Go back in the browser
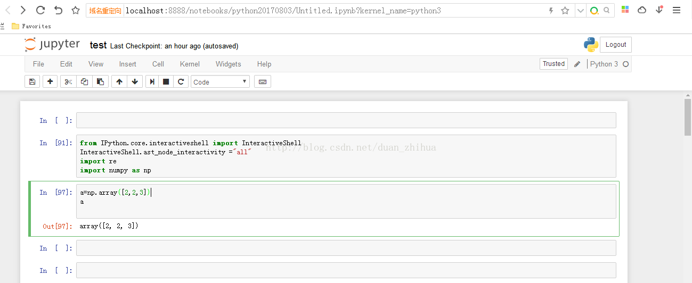Image resolution: width=692 pixels, height=283 pixels. pos(8,10)
